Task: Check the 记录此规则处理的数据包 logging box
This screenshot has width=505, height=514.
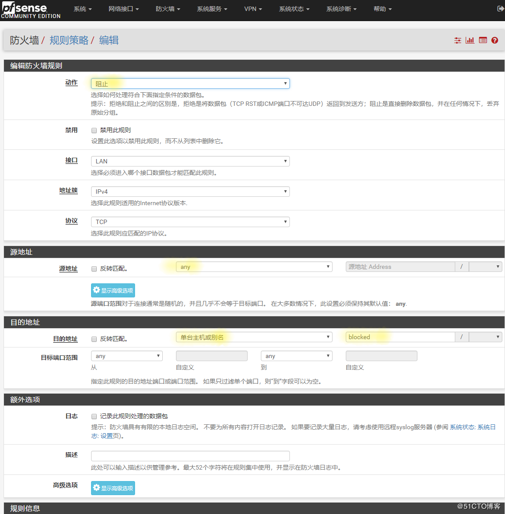Action: pos(94,416)
